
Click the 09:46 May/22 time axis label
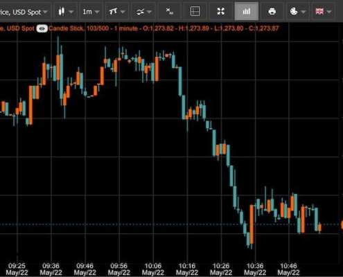click(x=85, y=269)
